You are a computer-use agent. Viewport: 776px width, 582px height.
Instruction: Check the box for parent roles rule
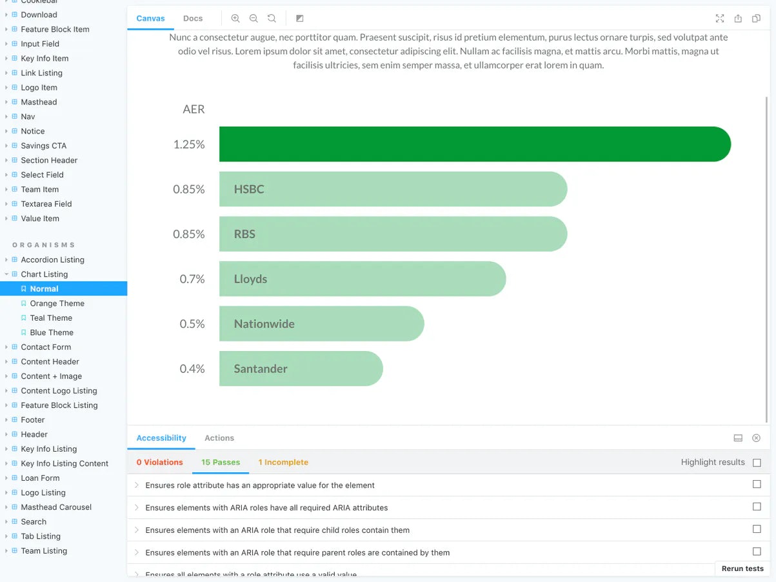(x=757, y=552)
